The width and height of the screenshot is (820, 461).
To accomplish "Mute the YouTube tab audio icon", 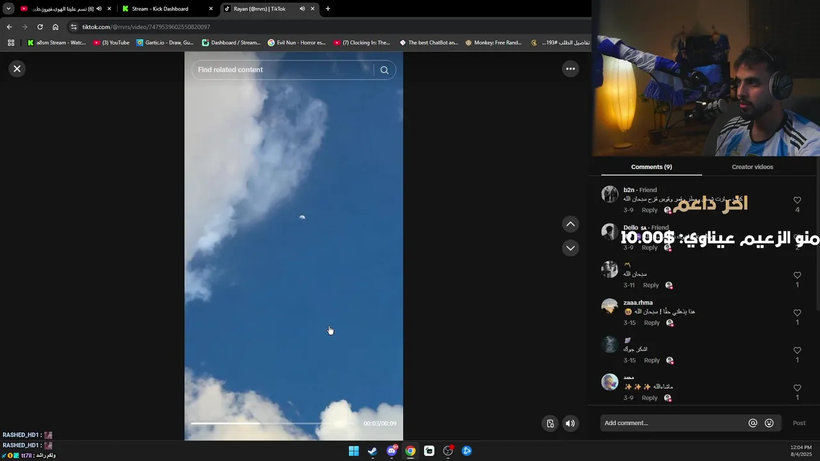I will (x=99, y=9).
